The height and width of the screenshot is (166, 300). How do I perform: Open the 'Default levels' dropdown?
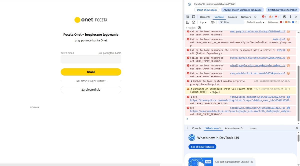pyautogui.click(x=255, y=22)
